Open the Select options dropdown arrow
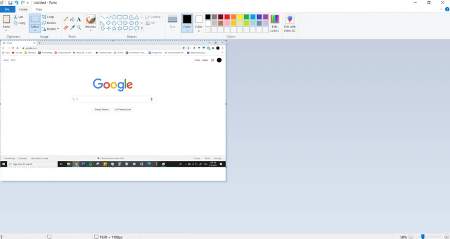Image resolution: width=450 pixels, height=239 pixels. click(x=35, y=30)
